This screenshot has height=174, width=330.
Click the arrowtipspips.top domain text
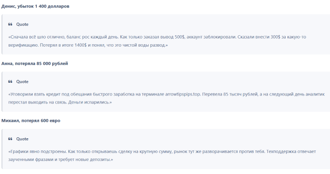click(183, 94)
